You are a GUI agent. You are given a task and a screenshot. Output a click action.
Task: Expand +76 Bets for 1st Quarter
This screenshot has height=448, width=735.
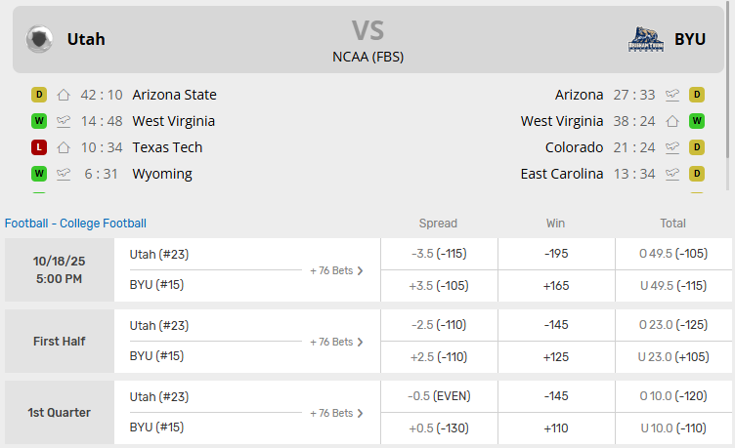pyautogui.click(x=336, y=413)
